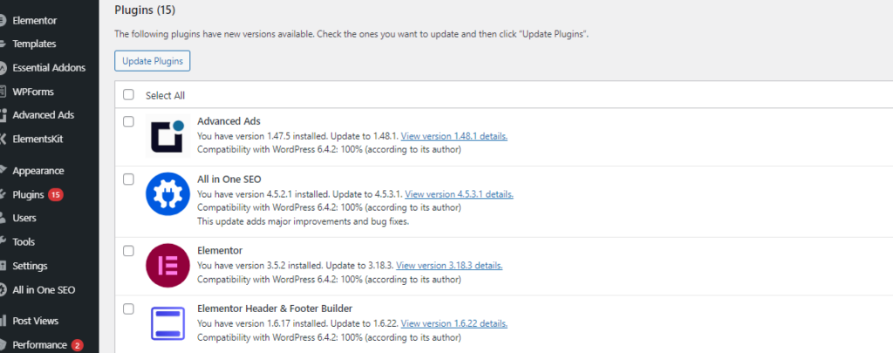Image resolution: width=893 pixels, height=353 pixels.
Task: Click the Advanced Ads plugin name in list
Action: tap(229, 121)
